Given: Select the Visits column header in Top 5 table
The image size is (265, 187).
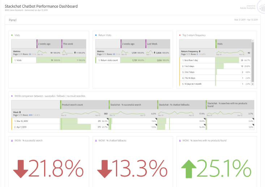Looking at the screenshot, I should tap(234, 44).
